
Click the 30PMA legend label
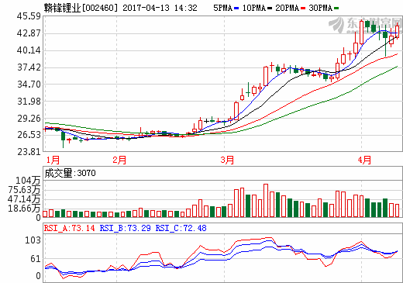[x=321, y=8]
